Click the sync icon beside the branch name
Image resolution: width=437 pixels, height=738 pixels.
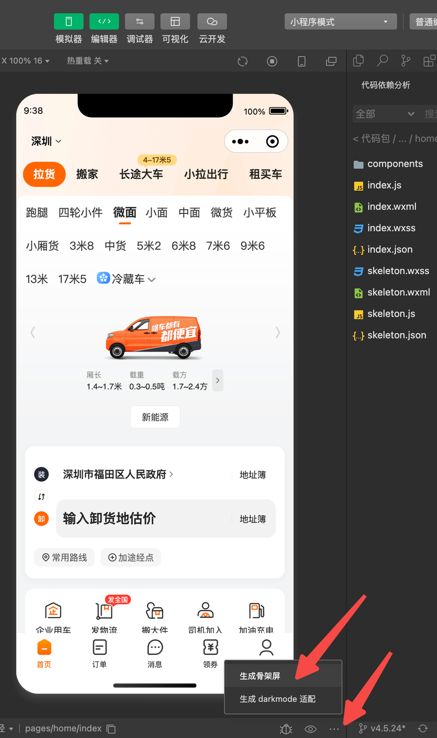tap(423, 729)
